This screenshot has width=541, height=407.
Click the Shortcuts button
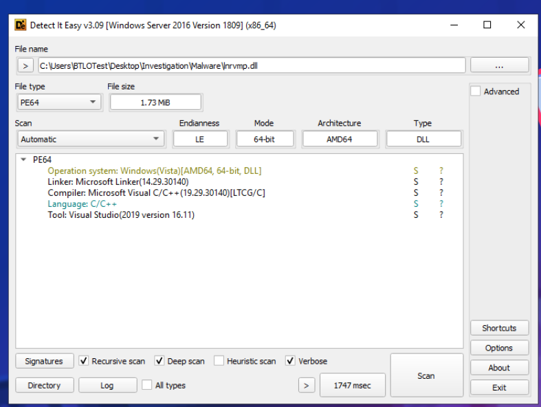[x=499, y=328]
